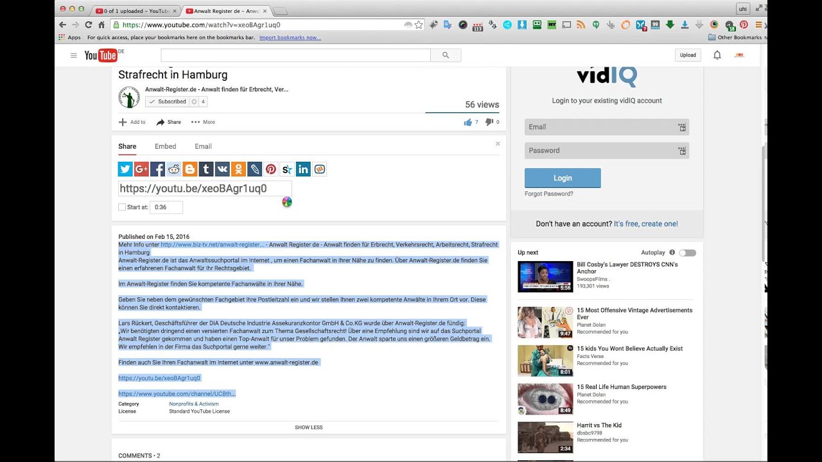Select the youtu.be short URL field

(x=205, y=189)
